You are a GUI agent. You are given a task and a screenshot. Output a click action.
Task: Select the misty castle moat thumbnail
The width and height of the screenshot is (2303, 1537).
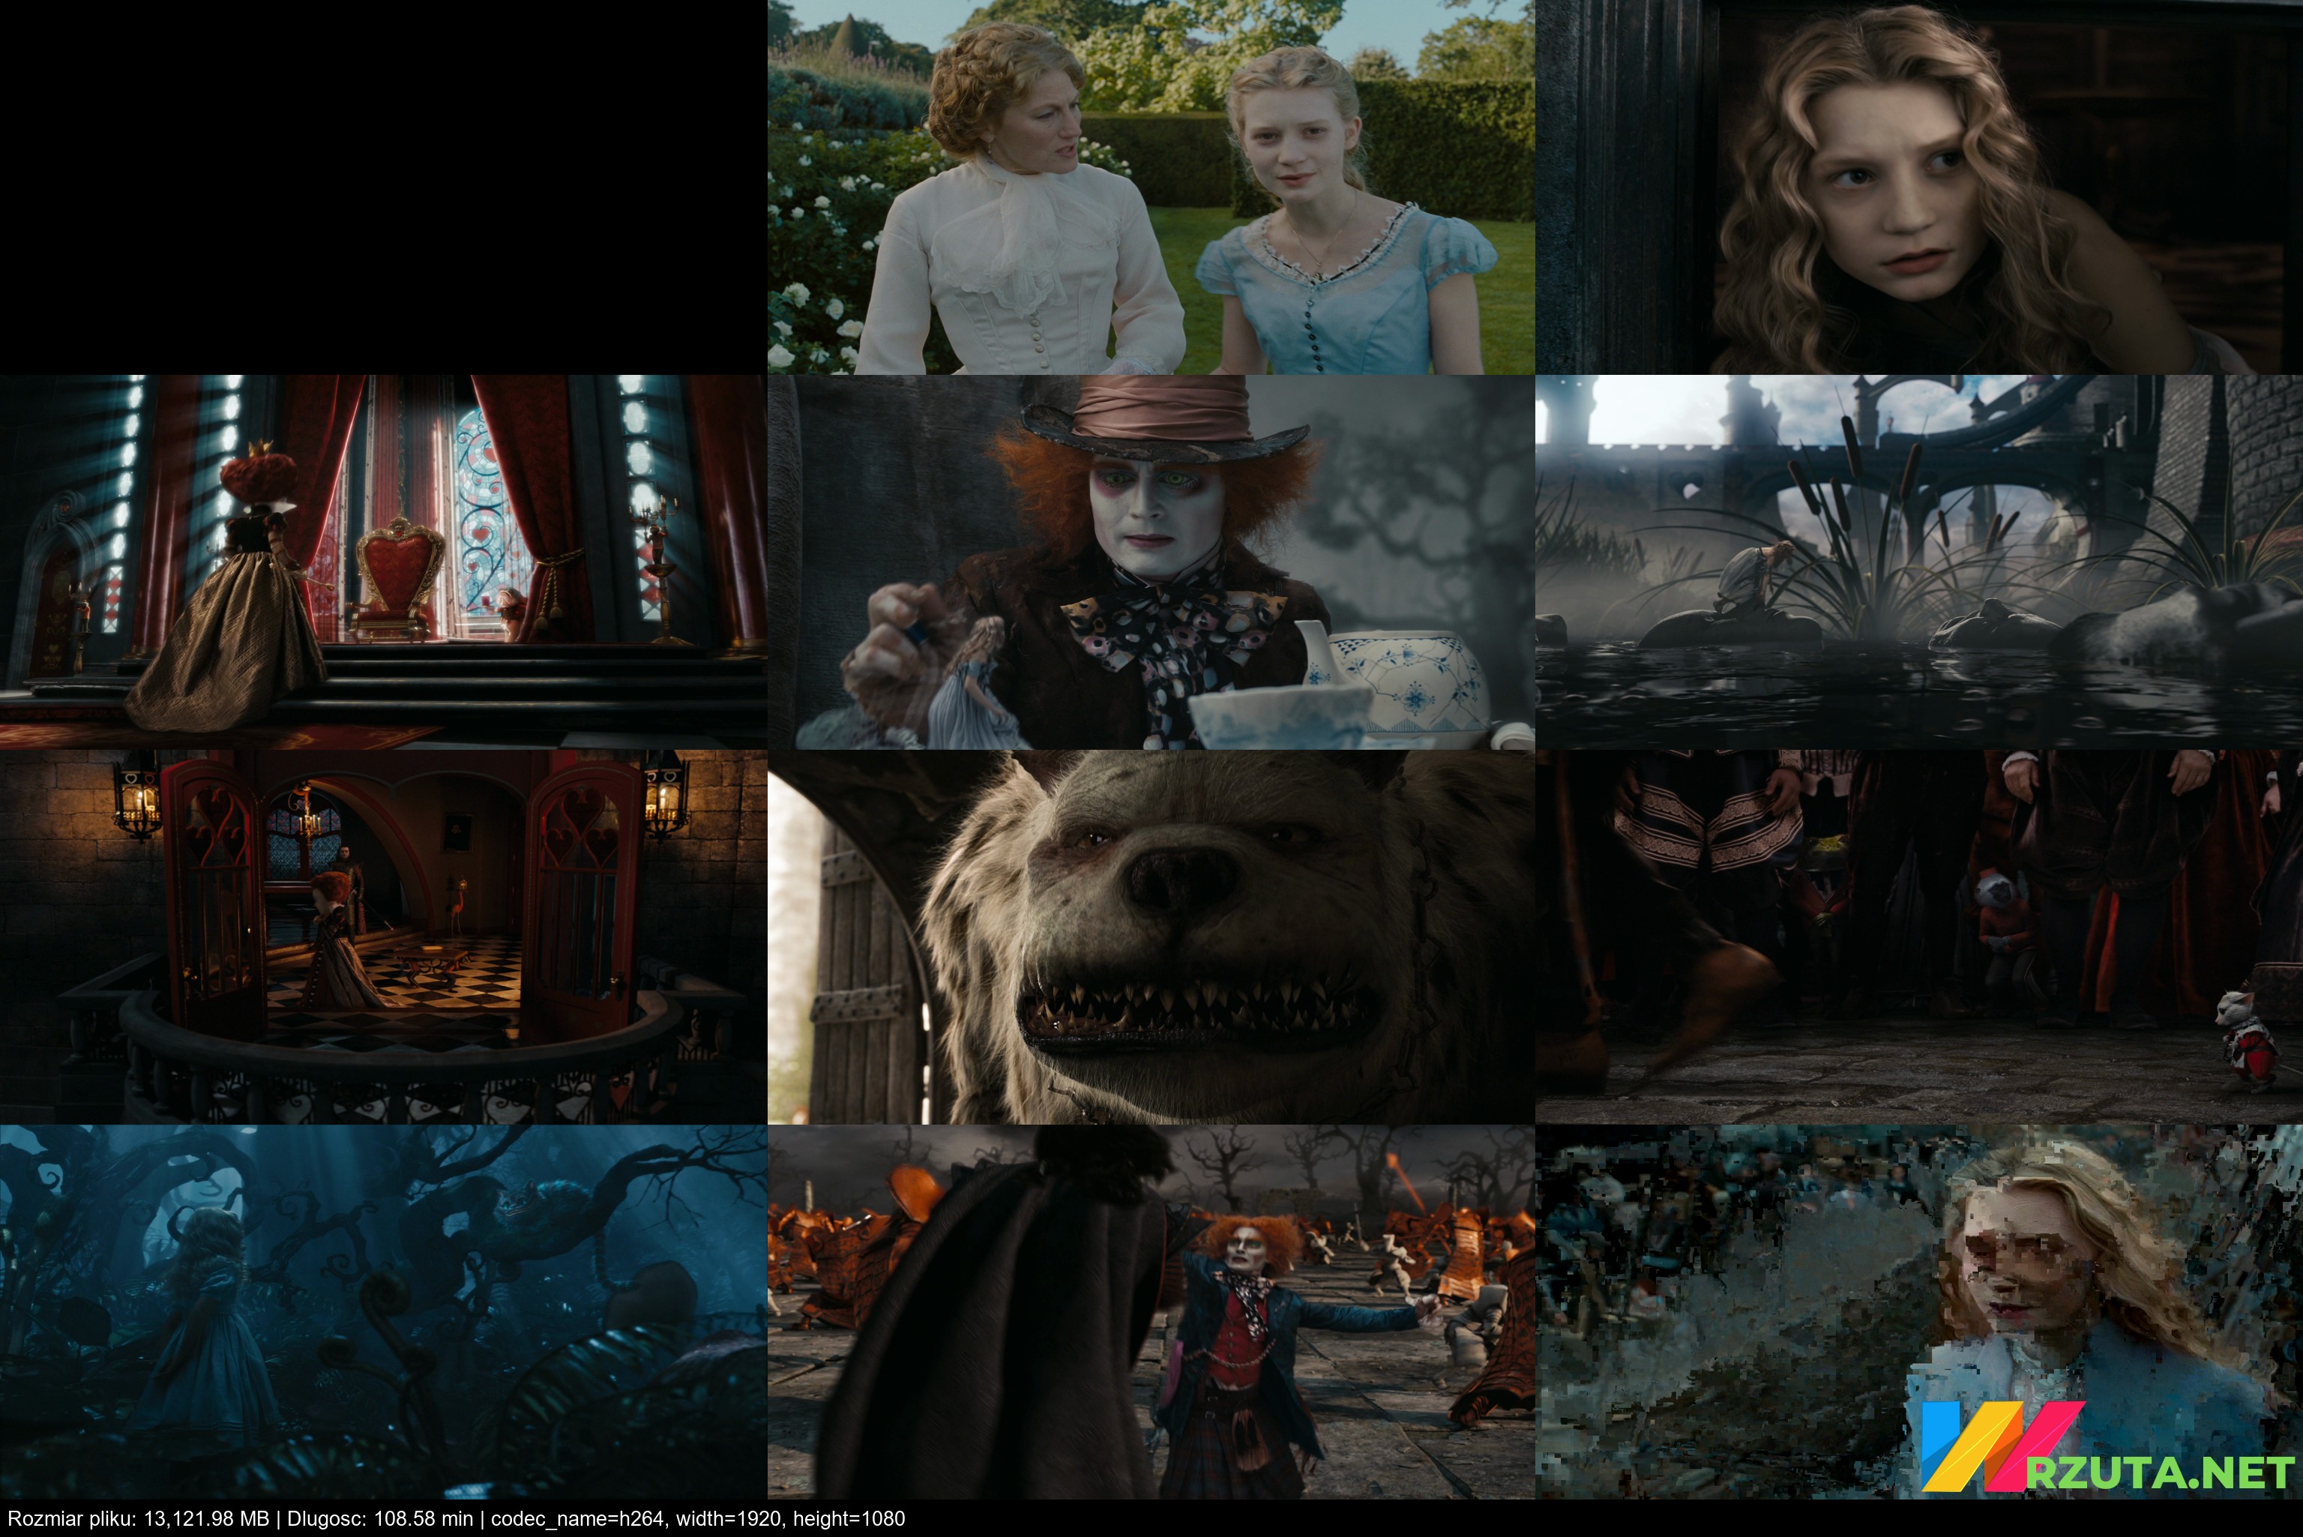point(1919,562)
